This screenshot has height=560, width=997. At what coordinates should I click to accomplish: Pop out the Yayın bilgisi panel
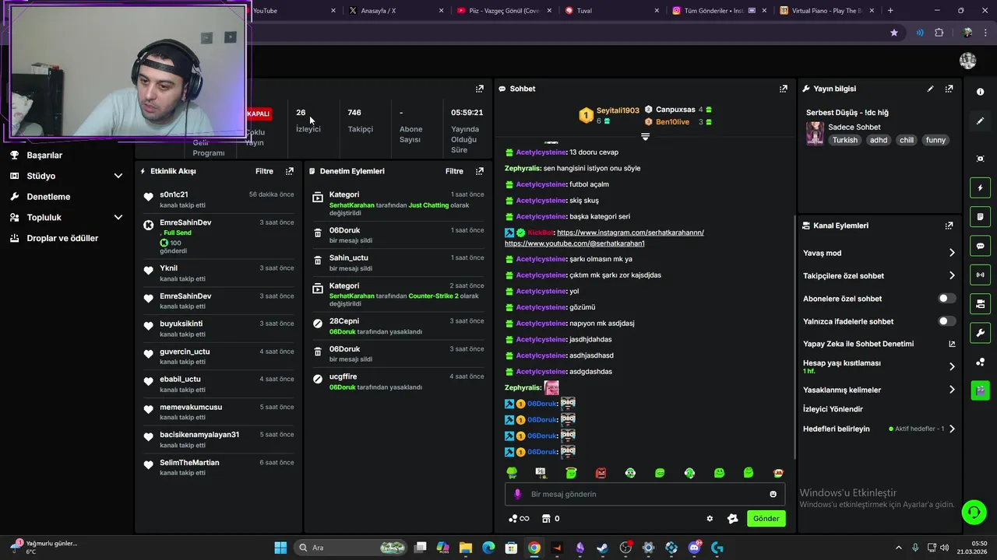(949, 89)
